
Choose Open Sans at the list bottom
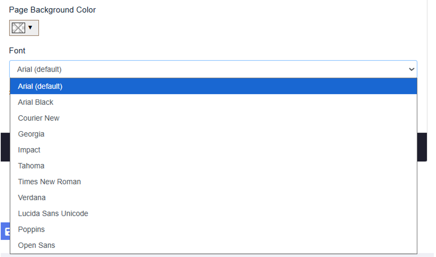point(36,245)
